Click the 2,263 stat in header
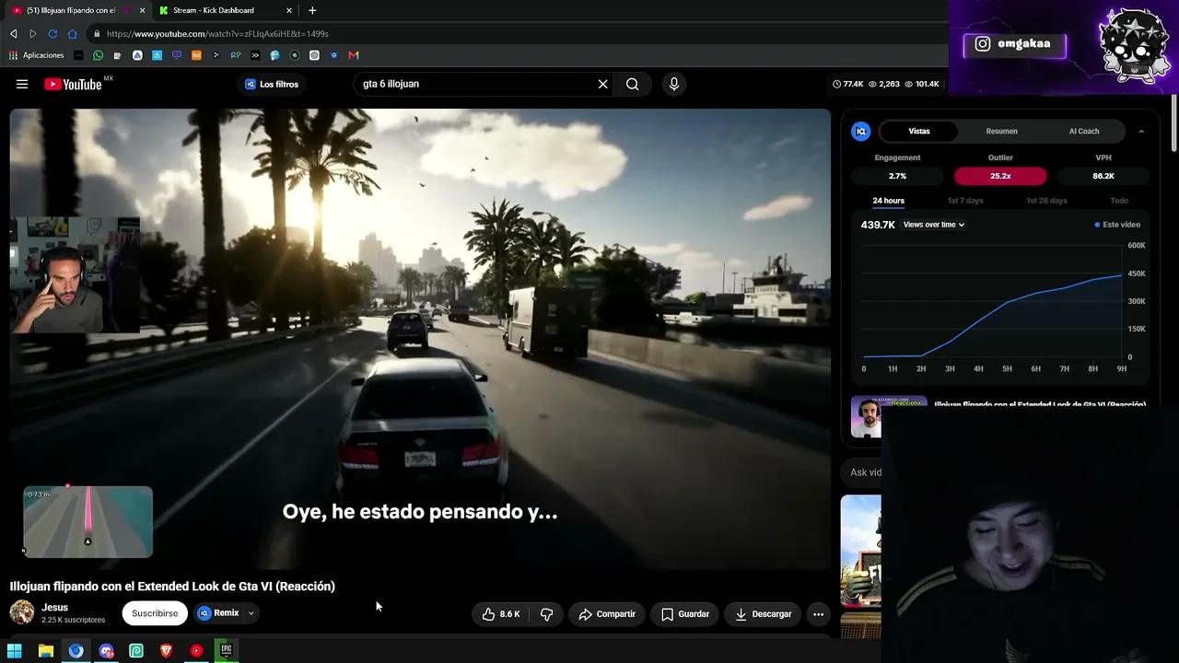 tap(883, 84)
